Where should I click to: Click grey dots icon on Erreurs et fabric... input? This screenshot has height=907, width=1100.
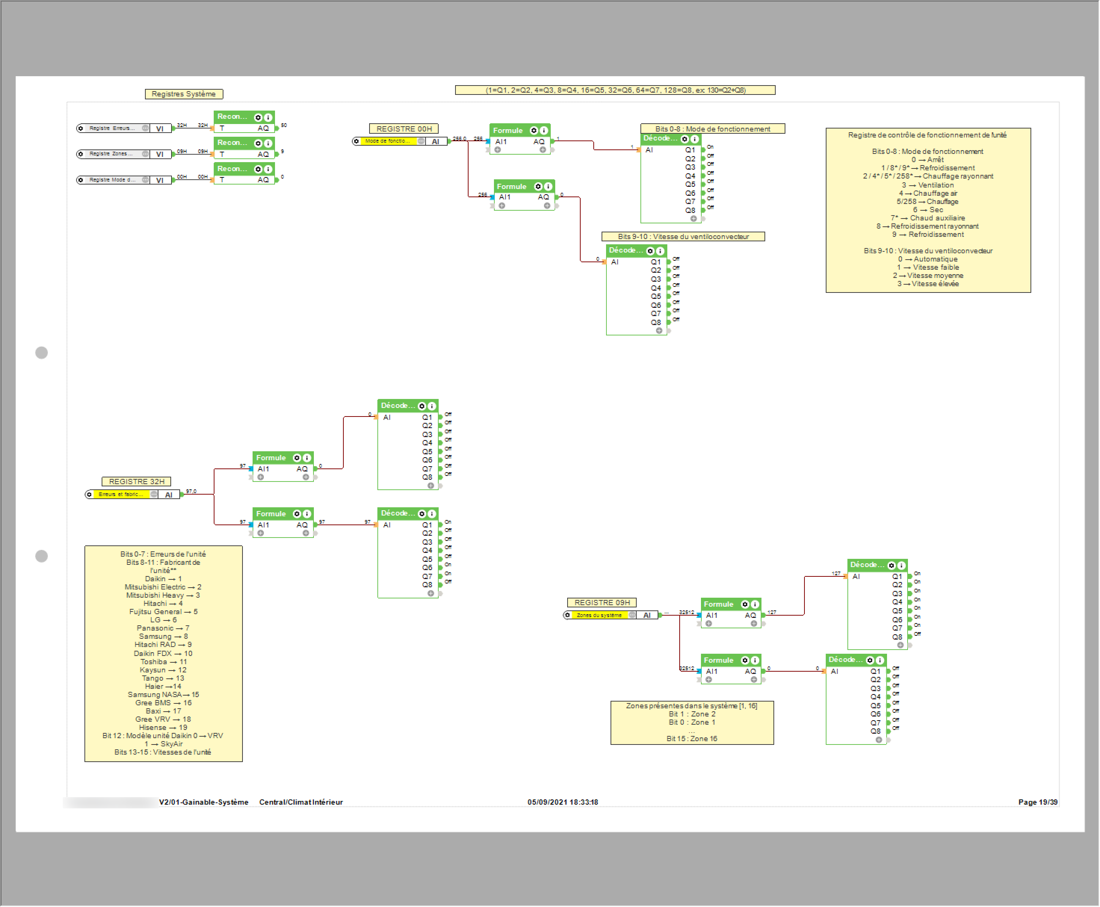pos(154,494)
